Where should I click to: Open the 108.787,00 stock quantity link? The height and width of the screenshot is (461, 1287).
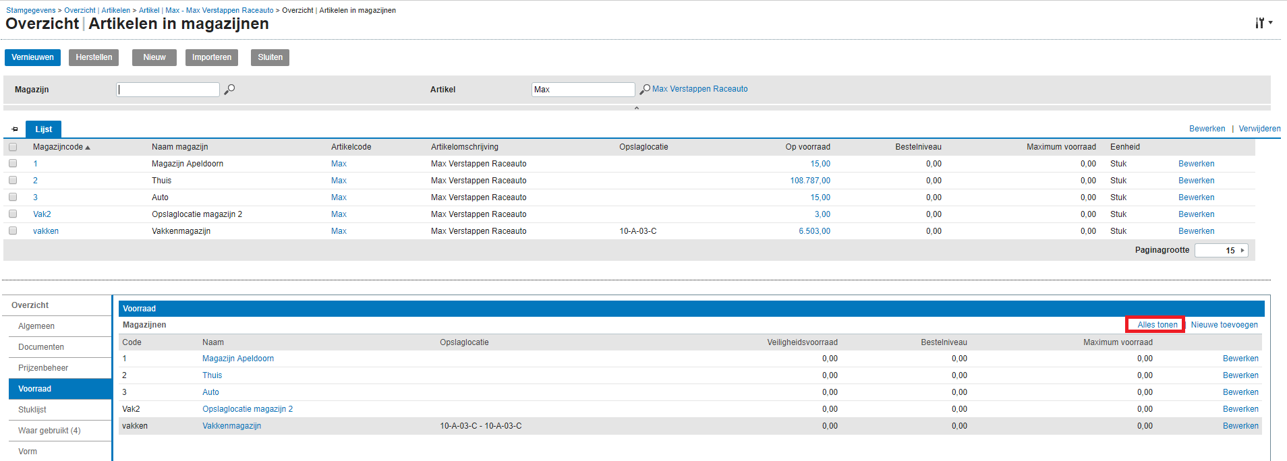click(x=810, y=181)
